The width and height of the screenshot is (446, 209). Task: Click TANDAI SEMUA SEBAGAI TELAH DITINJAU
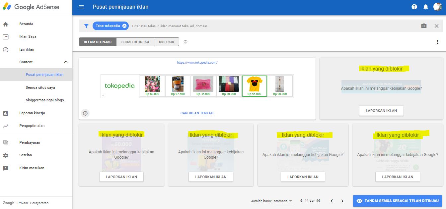pos(397,201)
